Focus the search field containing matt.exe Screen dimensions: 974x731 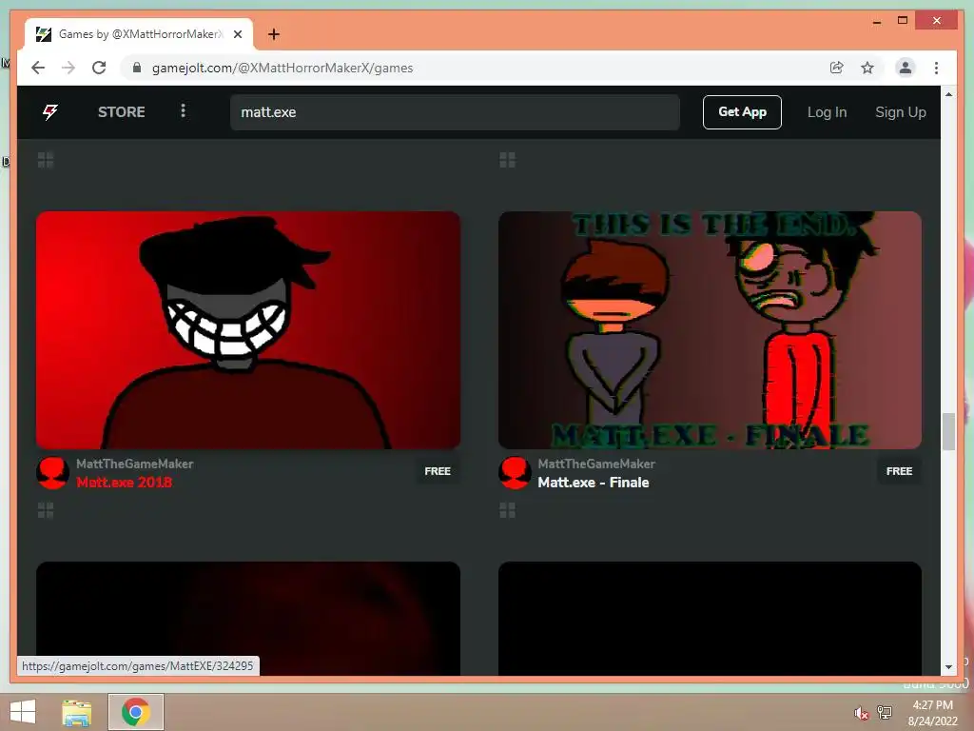pos(455,112)
